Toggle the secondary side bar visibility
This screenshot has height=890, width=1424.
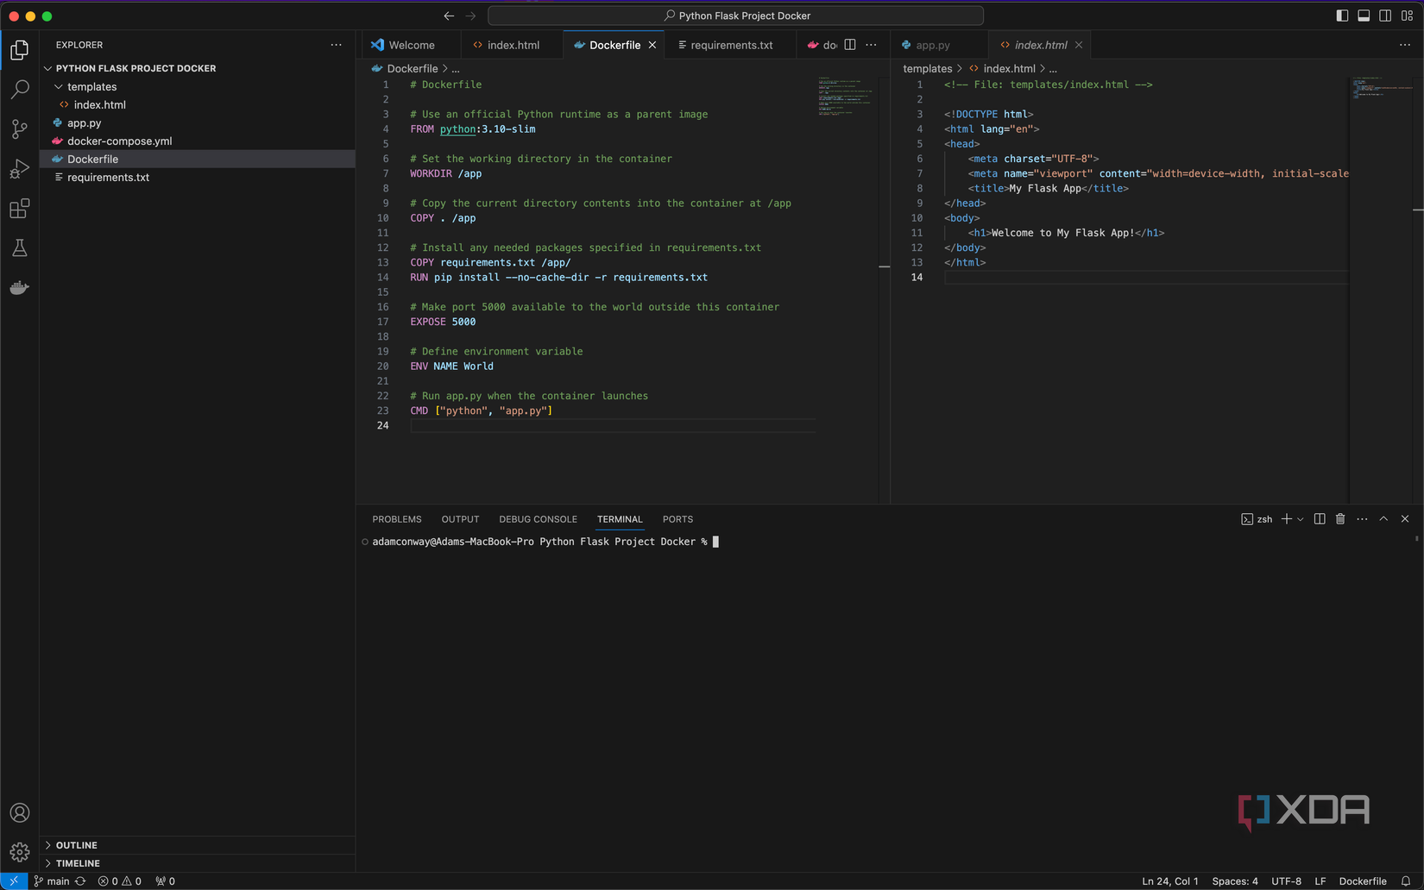(1385, 16)
